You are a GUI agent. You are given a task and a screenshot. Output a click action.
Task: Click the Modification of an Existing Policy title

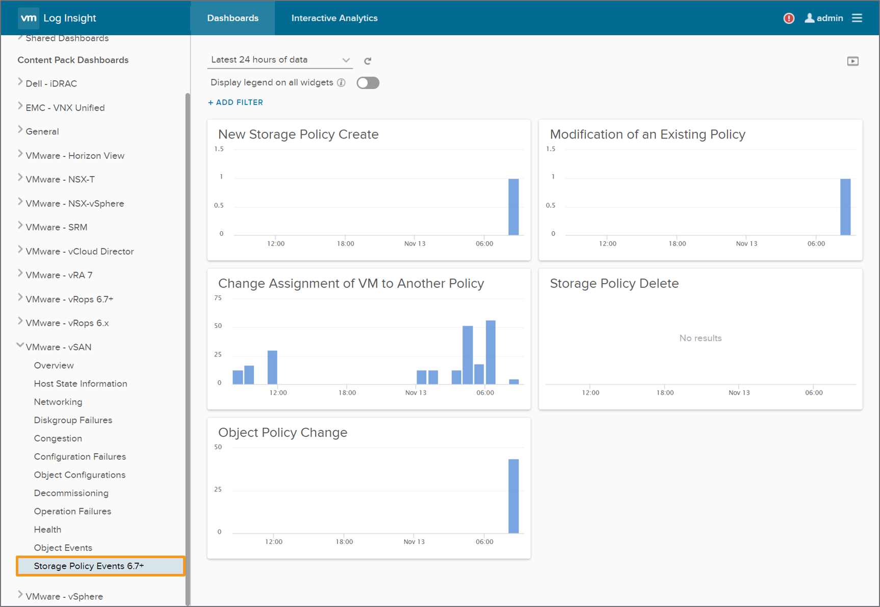pos(648,134)
